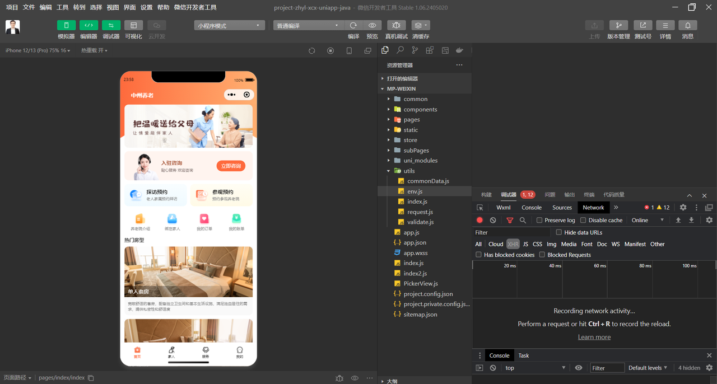Click the 立即咨询 button in simulator
The image size is (717, 384).
231,166
